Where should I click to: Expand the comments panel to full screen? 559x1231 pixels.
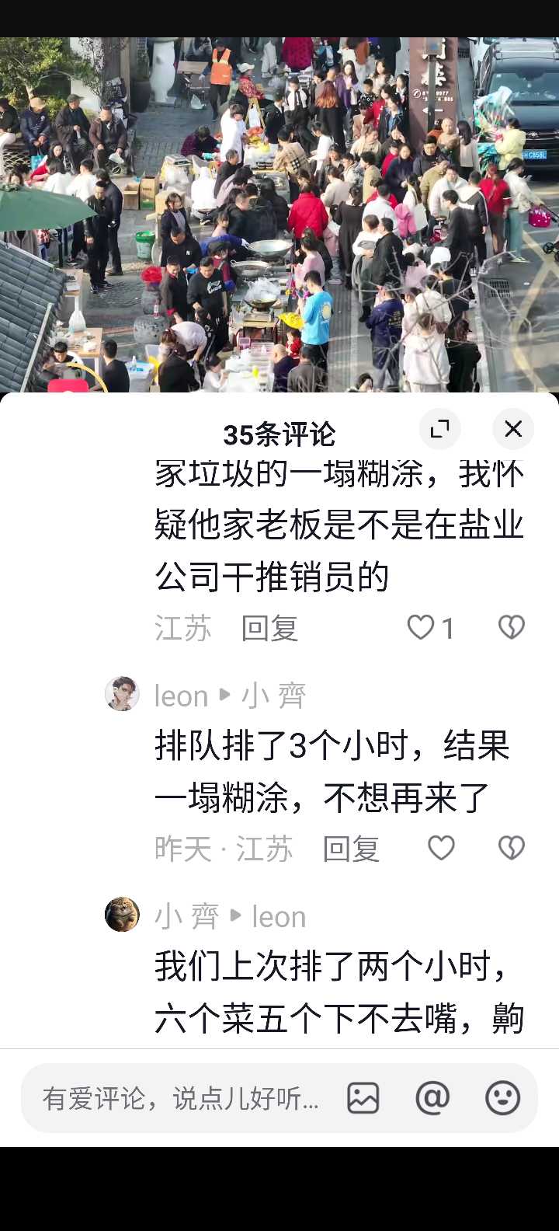[440, 429]
